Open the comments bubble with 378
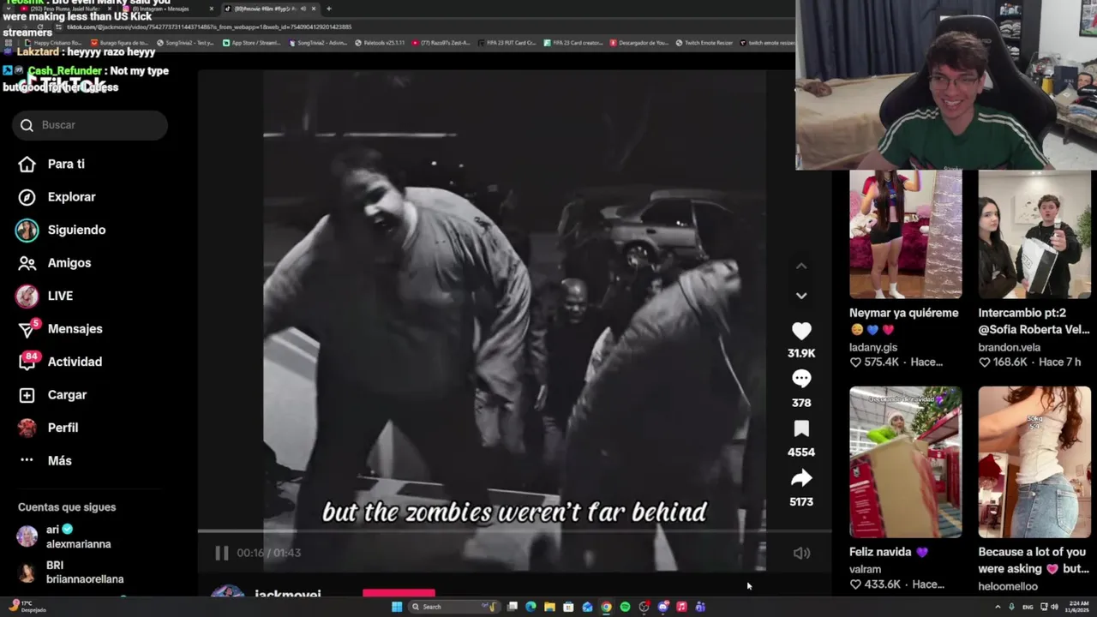This screenshot has height=617, width=1097. pyautogui.click(x=801, y=379)
